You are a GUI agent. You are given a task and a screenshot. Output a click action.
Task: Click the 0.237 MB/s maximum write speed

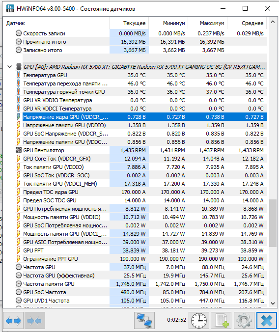tap(211, 33)
